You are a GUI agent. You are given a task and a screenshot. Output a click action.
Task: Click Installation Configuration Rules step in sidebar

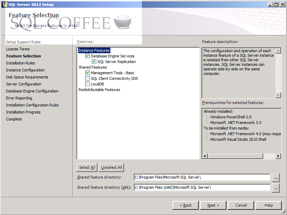[32, 105]
